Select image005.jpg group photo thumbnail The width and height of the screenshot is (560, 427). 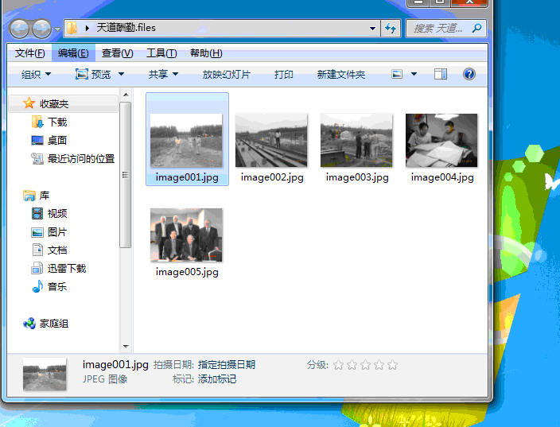point(187,236)
